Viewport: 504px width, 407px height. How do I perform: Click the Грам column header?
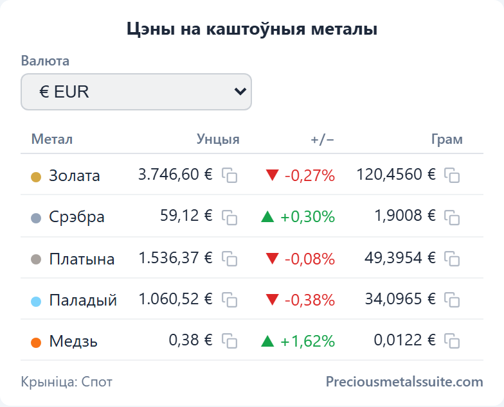(x=447, y=139)
